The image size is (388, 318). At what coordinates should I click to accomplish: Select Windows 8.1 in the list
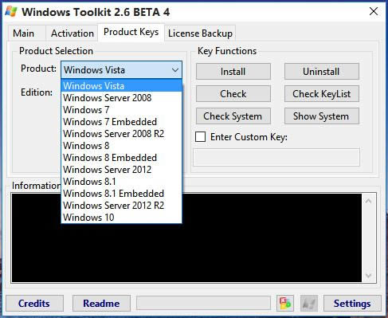122,182
